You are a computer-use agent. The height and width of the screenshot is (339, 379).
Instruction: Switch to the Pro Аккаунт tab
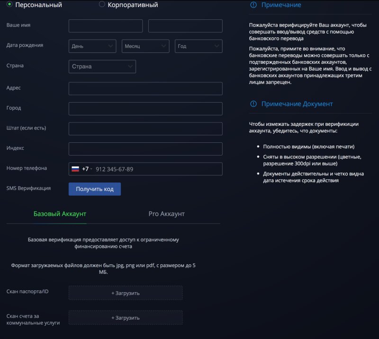(166, 214)
